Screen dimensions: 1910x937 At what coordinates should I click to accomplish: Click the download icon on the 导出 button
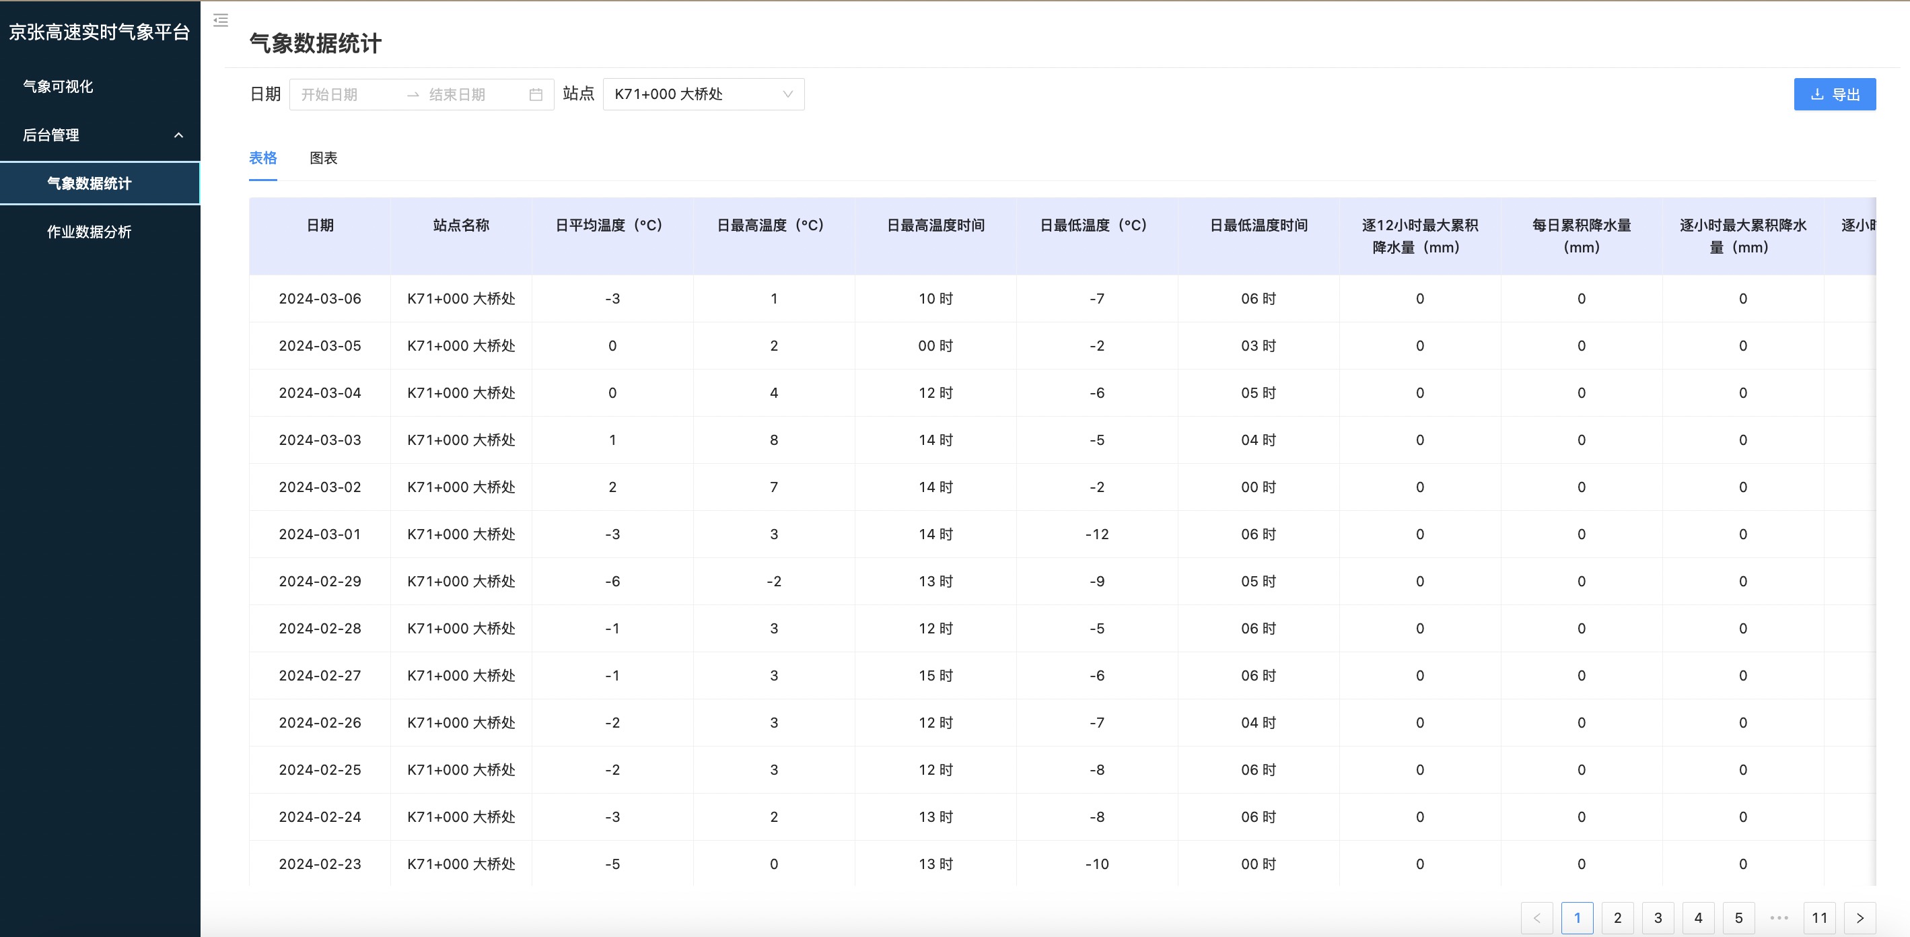pos(1817,94)
